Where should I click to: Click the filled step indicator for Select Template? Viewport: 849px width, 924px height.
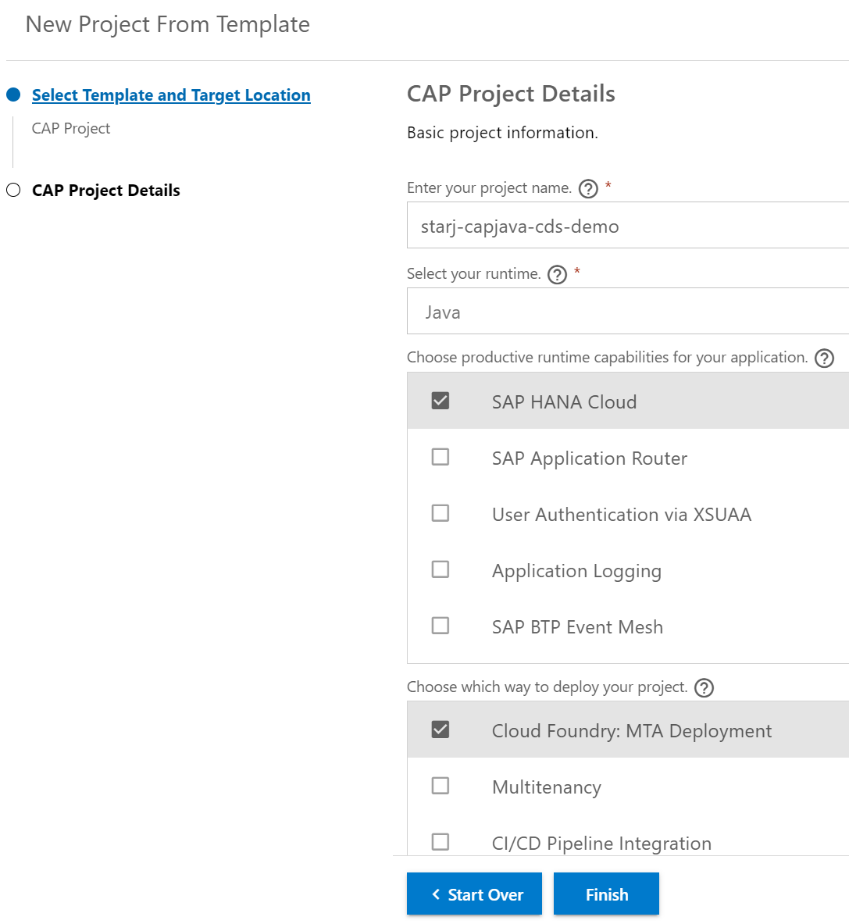[x=13, y=95]
